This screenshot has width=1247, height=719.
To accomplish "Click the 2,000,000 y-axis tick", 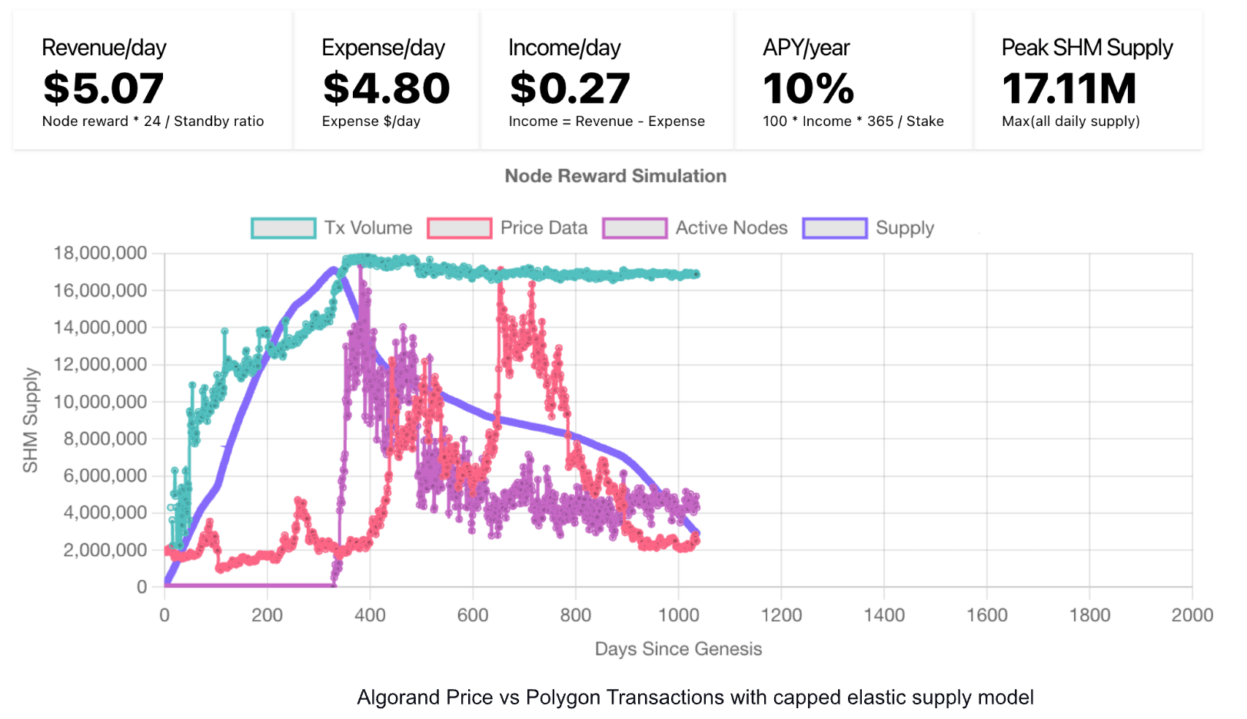I will point(105,550).
